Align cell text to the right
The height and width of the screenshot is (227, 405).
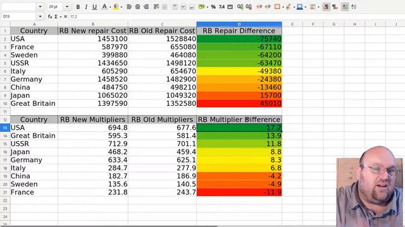[146, 7]
